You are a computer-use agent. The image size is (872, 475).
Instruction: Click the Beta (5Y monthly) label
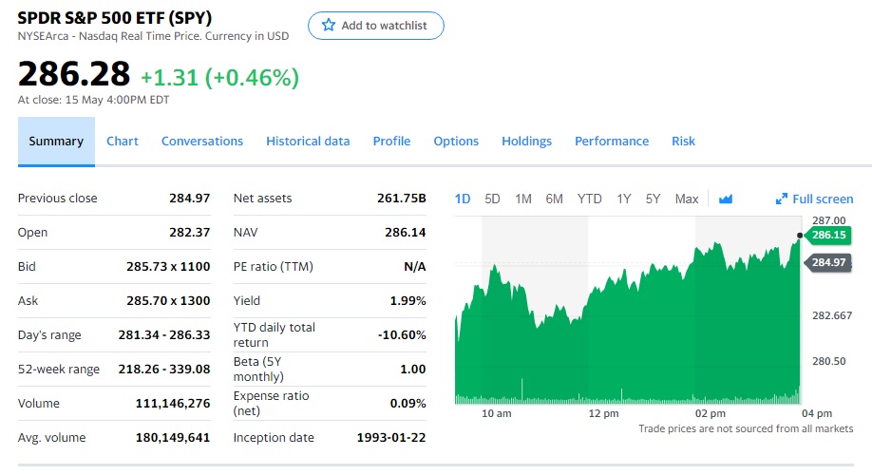click(x=258, y=369)
